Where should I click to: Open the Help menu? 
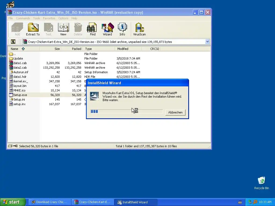click(x=74, y=18)
